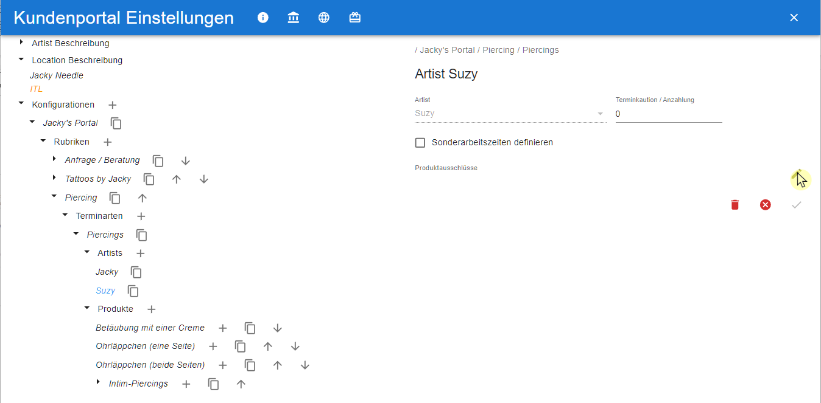Viewport: 821px width, 403px height.
Task: Expand the Tattoos by Jacky node
Action: pyautogui.click(x=54, y=178)
